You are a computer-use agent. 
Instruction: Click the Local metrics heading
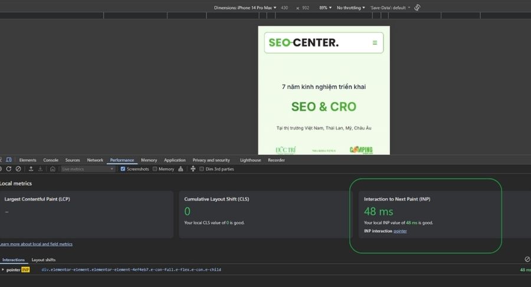15,183
